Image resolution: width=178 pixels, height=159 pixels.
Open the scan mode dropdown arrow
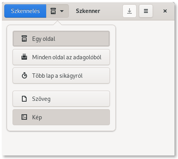point(62,11)
